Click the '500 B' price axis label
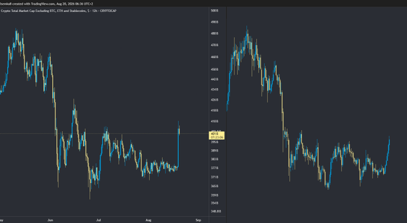Viewport: 407px width, 223px height. 214,11
